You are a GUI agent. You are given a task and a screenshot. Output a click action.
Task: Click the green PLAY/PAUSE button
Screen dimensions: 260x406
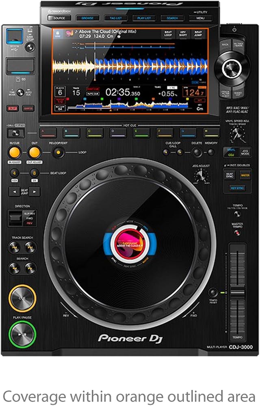(22, 334)
